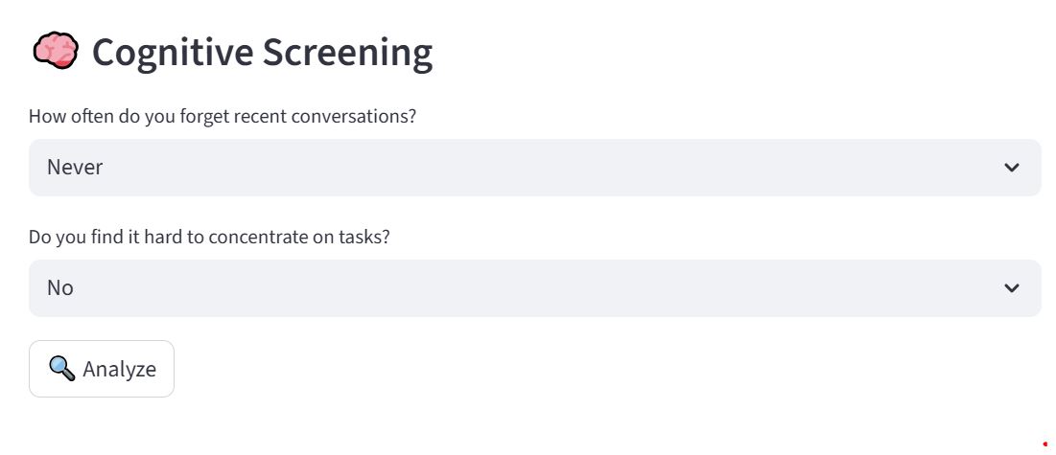Click the word "Cognitive" in the title
The width and height of the screenshot is (1056, 455).
click(x=171, y=52)
